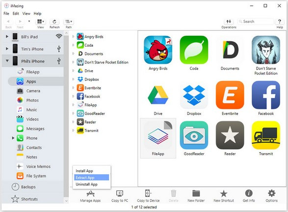Click the sidebar scrollbar down arrow
This screenshot has width=288, height=212.
click(66, 201)
